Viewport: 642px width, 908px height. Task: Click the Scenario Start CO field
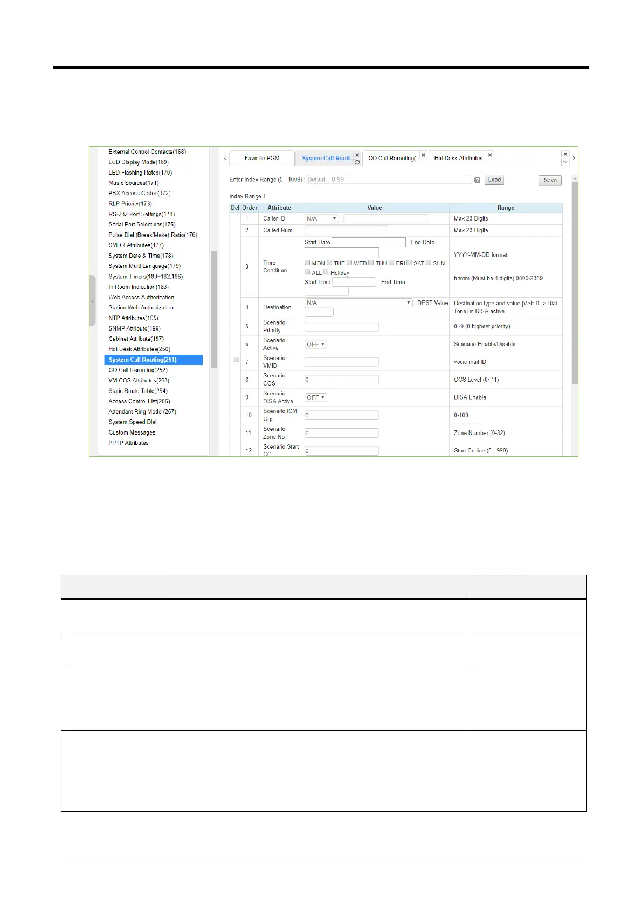[x=342, y=451]
